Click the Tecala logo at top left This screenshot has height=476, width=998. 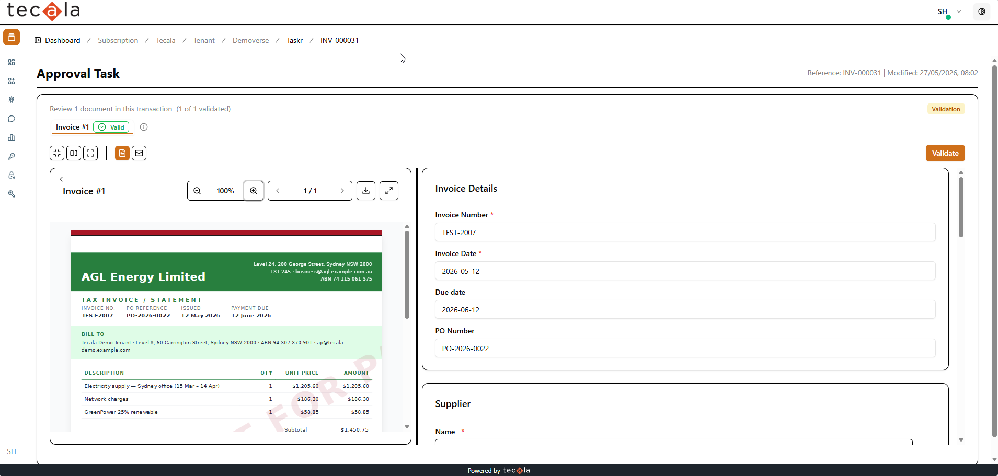point(43,10)
